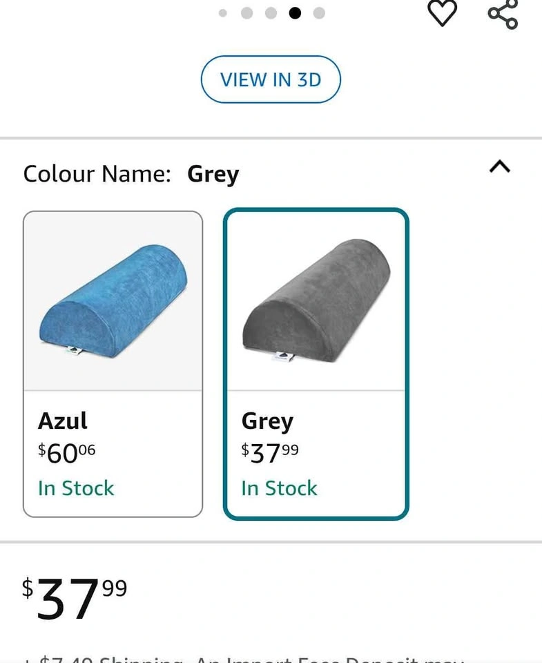Switch to fifth image carousel dot
The image size is (542, 663).
coord(319,13)
